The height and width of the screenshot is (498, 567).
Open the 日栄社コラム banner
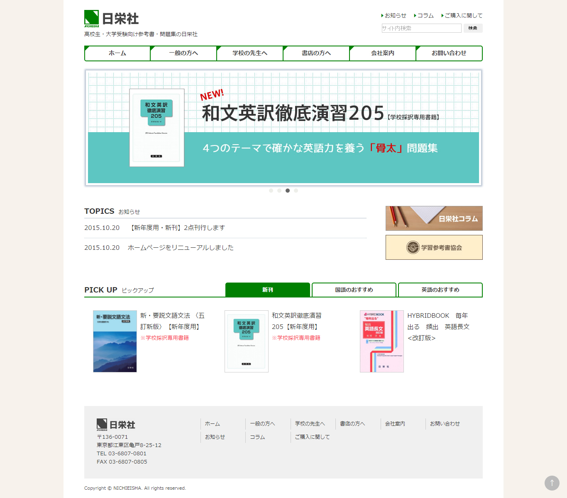pyautogui.click(x=434, y=218)
